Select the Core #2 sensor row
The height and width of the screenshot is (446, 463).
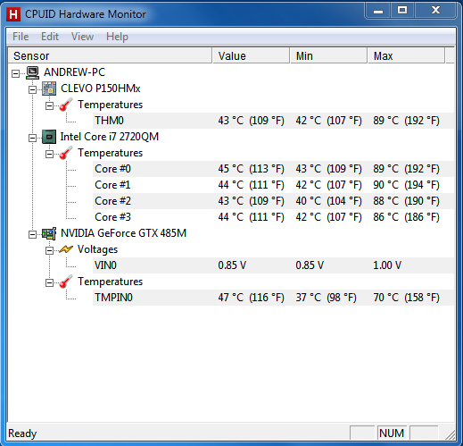pyautogui.click(x=273, y=201)
